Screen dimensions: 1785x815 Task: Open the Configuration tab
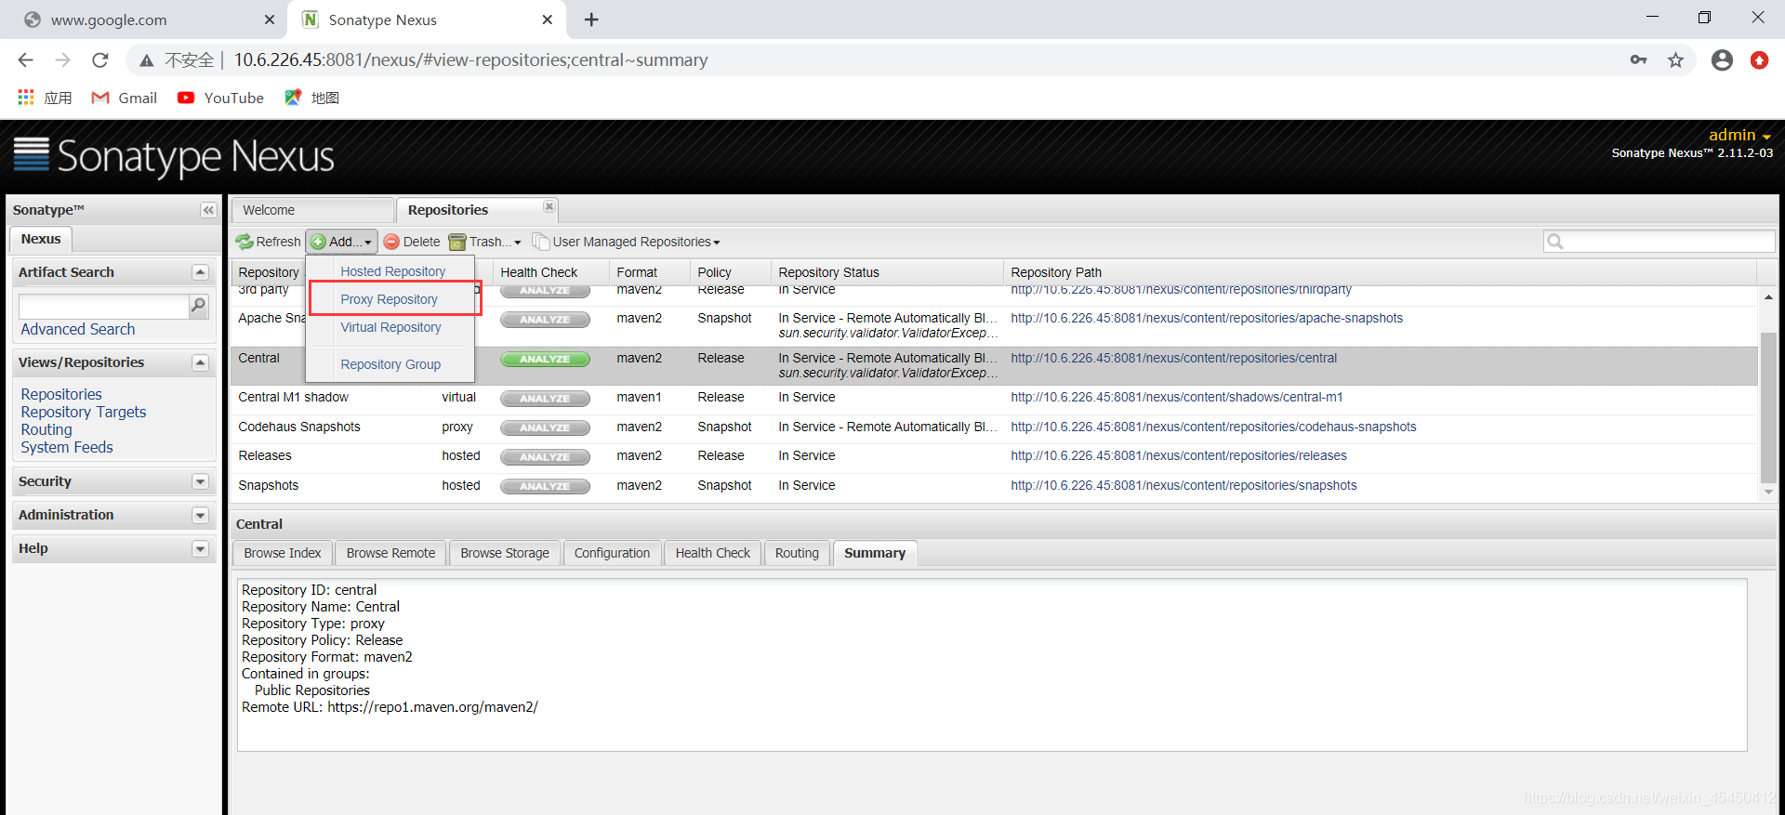612,553
